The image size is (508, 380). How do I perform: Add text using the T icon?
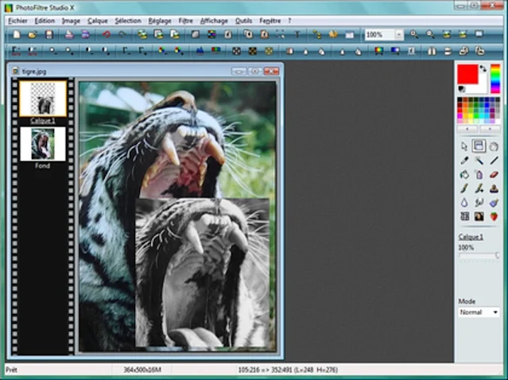297,34
